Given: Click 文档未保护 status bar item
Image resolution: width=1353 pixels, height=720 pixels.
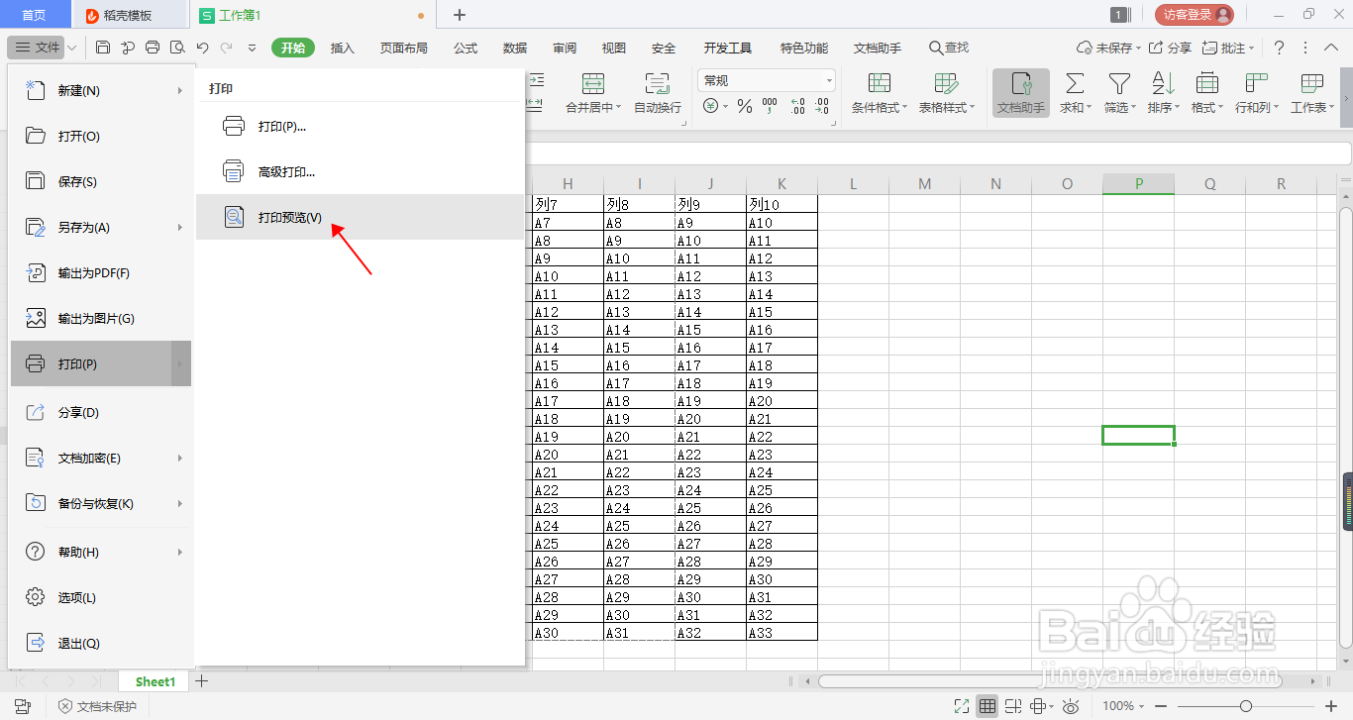Looking at the screenshot, I should (x=97, y=706).
